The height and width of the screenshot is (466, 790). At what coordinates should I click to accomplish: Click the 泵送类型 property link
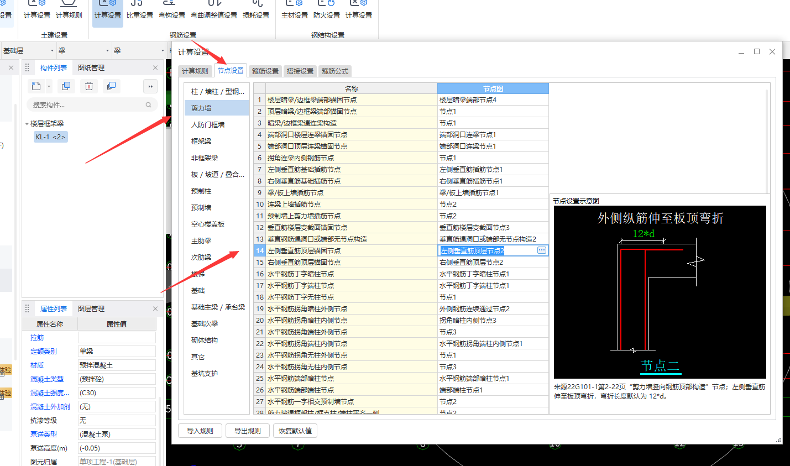[44, 434]
